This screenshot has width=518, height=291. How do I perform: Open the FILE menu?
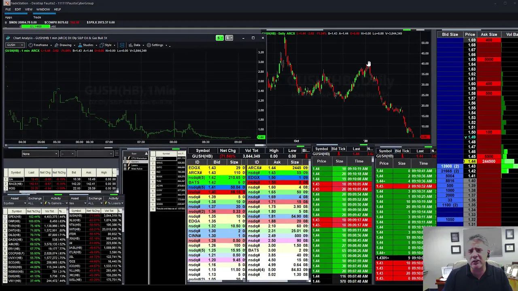tap(8, 9)
